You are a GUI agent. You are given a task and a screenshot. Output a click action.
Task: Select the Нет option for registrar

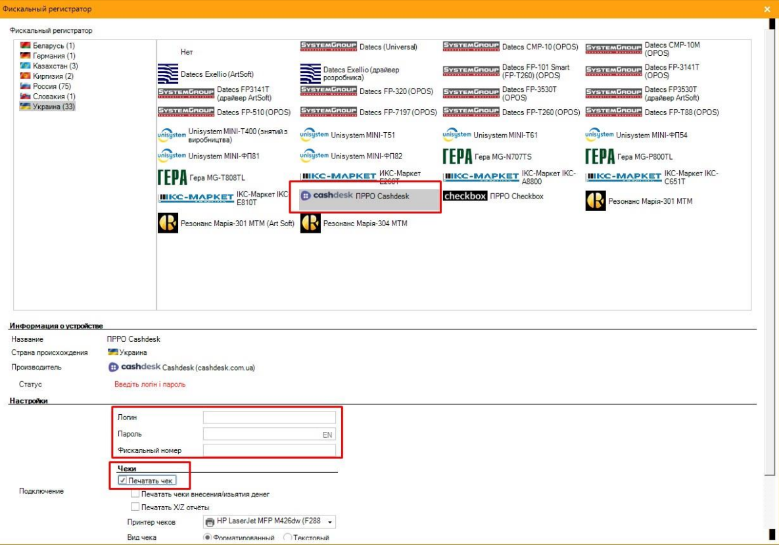pos(187,52)
